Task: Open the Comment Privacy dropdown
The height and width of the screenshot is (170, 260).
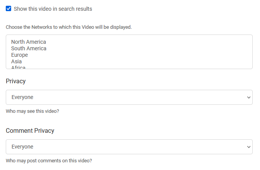Action: tap(129, 147)
